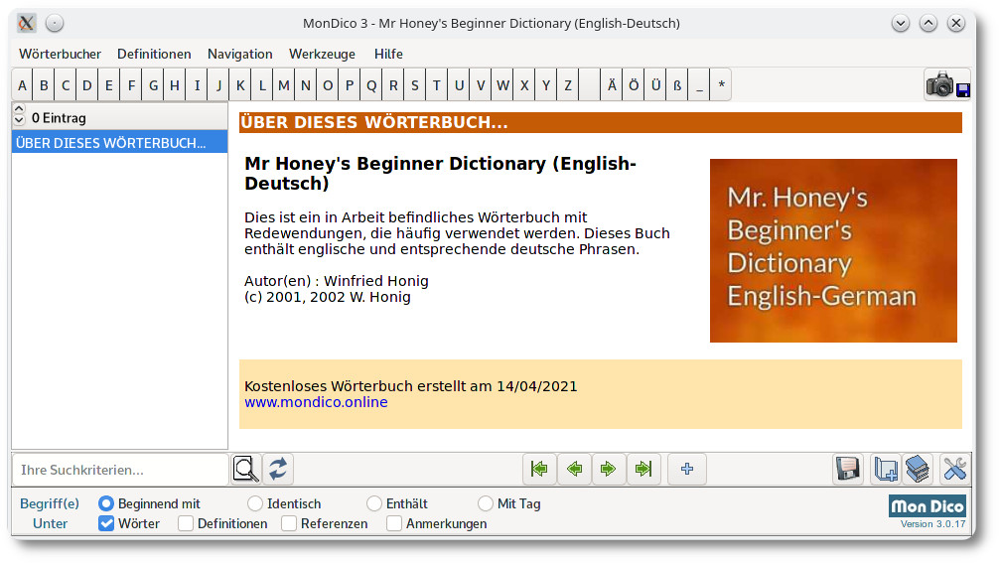Select the Mit Tag radio button

click(486, 503)
